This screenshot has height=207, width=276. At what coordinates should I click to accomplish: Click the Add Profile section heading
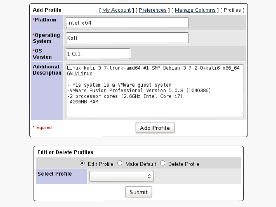47,10
